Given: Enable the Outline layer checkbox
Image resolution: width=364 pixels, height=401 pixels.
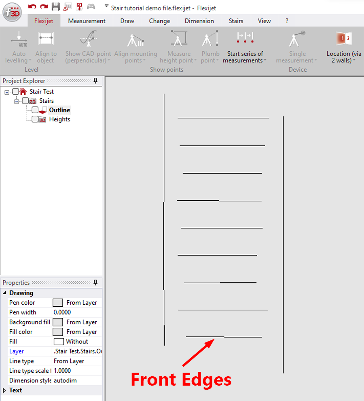Looking at the screenshot, I should click(35, 110).
